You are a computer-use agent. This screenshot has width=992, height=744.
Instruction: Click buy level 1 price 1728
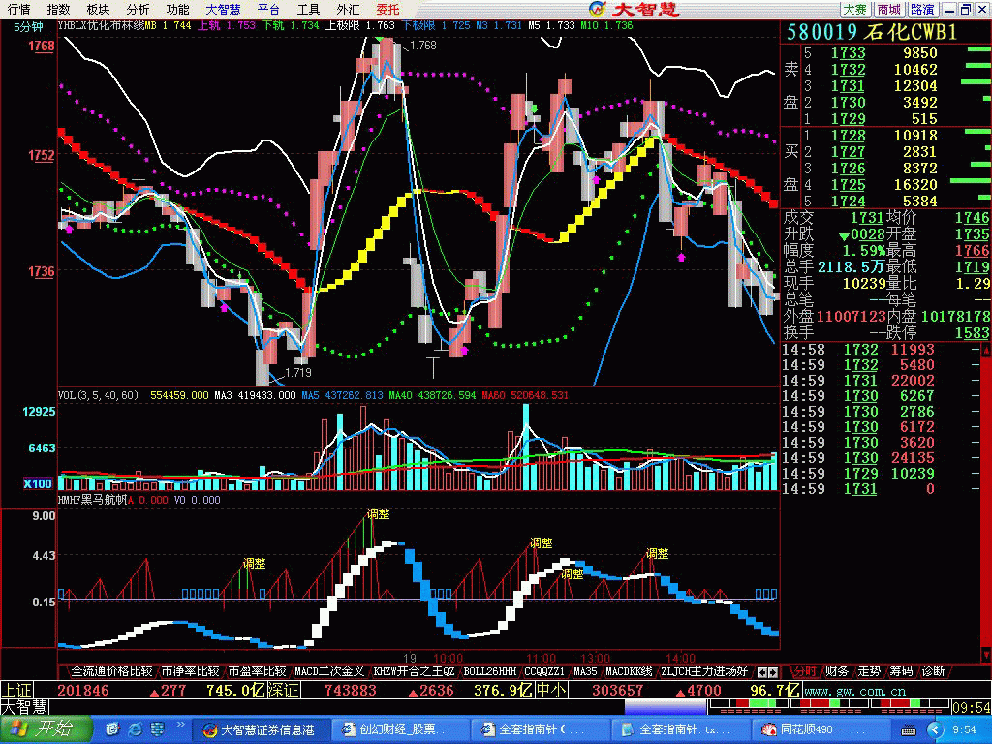pos(849,136)
